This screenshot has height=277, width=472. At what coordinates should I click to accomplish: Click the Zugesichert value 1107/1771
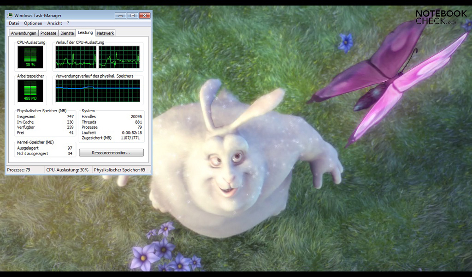pyautogui.click(x=130, y=138)
